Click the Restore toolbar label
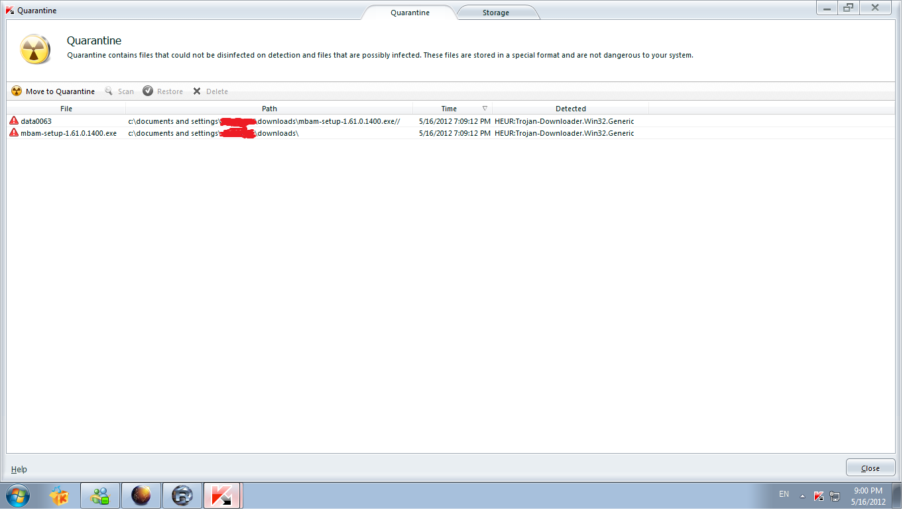Viewport: 905px width, 516px height. [x=170, y=91]
